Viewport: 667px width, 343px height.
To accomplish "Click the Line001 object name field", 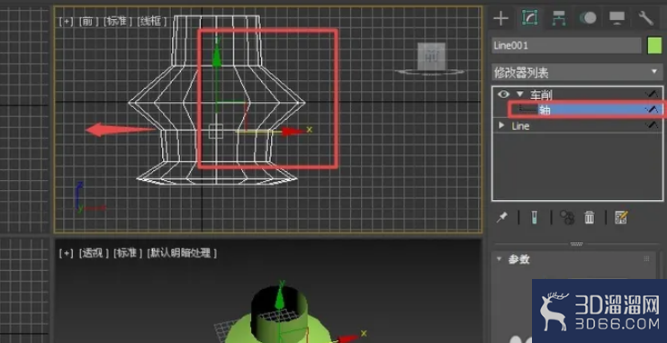I will click(x=566, y=46).
